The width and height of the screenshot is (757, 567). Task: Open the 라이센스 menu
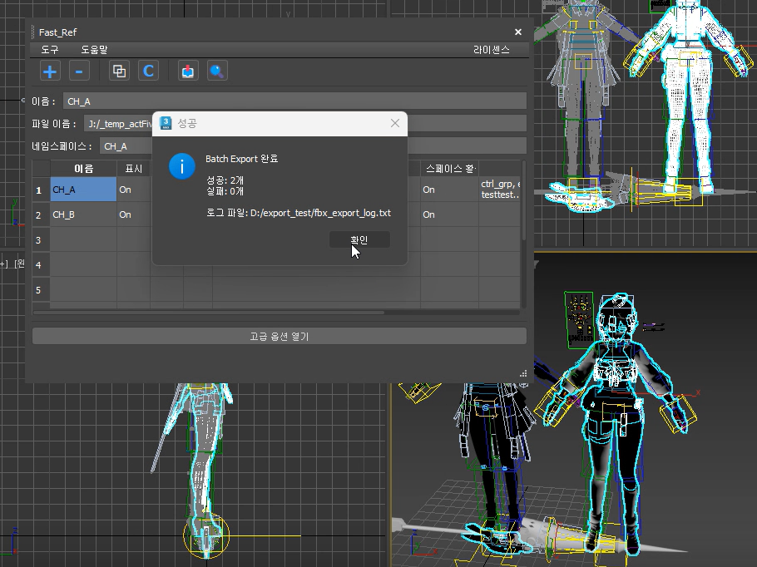491,50
